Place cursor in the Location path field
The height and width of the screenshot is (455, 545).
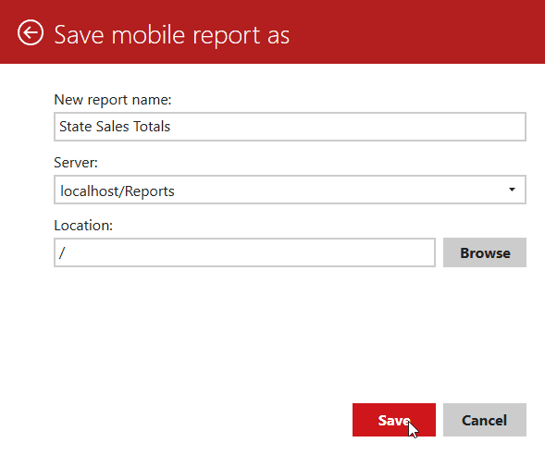(244, 252)
